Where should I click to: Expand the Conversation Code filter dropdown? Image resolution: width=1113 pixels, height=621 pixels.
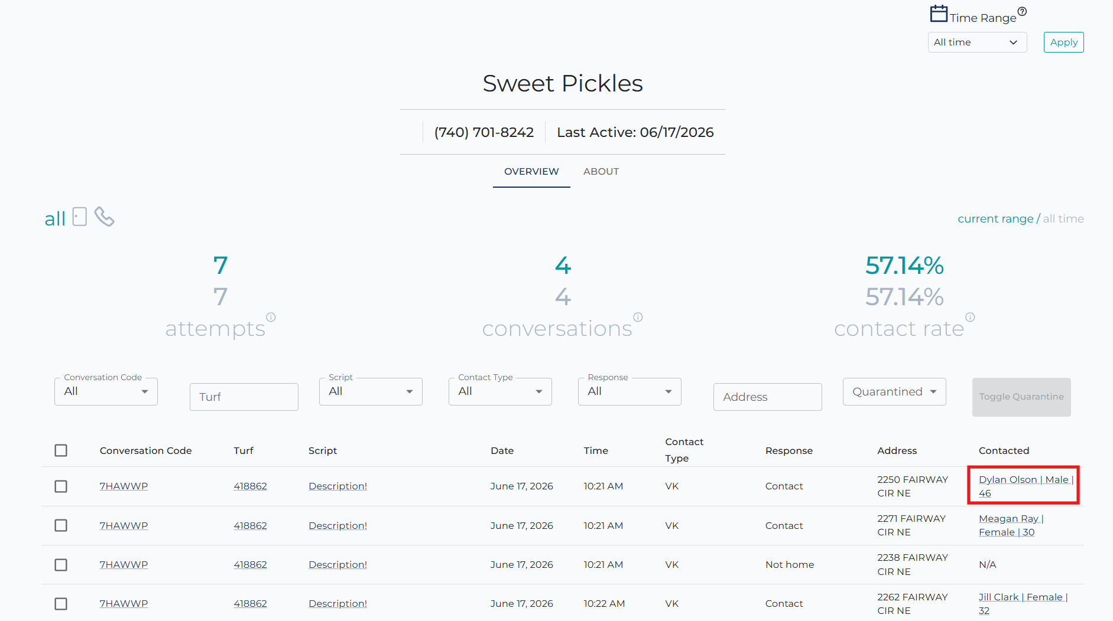106,391
